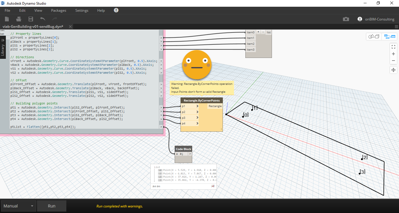Zoom in on the workspace

point(393,54)
